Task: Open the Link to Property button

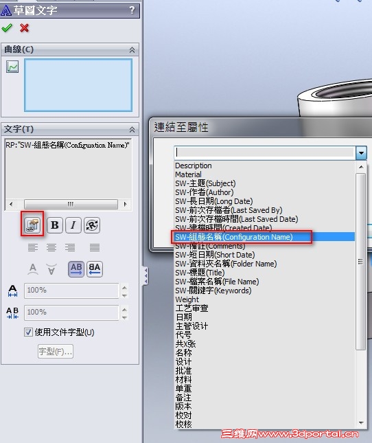Action: [32, 225]
